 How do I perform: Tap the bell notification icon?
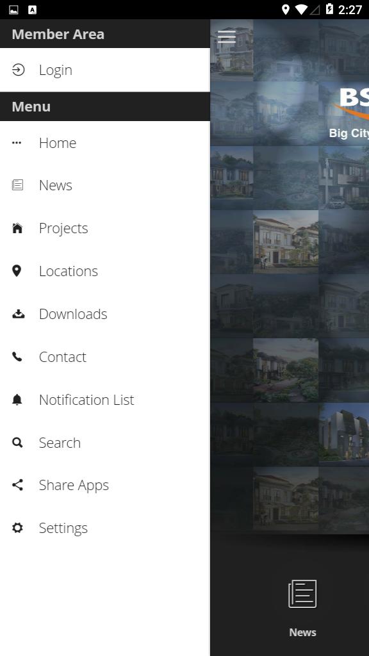click(17, 400)
